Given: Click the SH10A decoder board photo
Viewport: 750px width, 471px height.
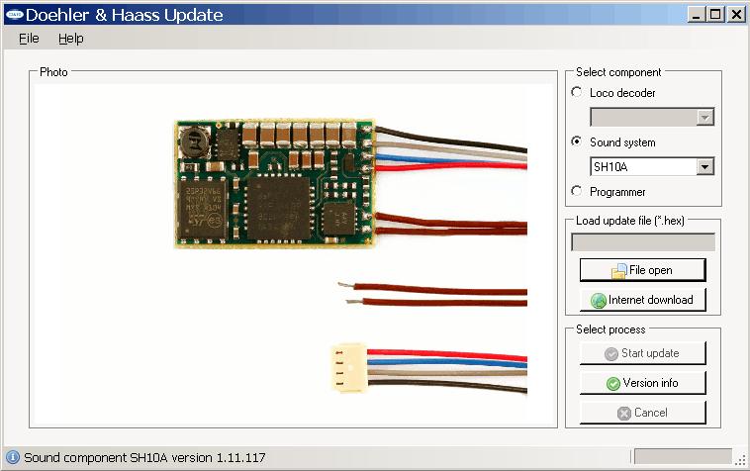Looking at the screenshot, I should 274,184.
